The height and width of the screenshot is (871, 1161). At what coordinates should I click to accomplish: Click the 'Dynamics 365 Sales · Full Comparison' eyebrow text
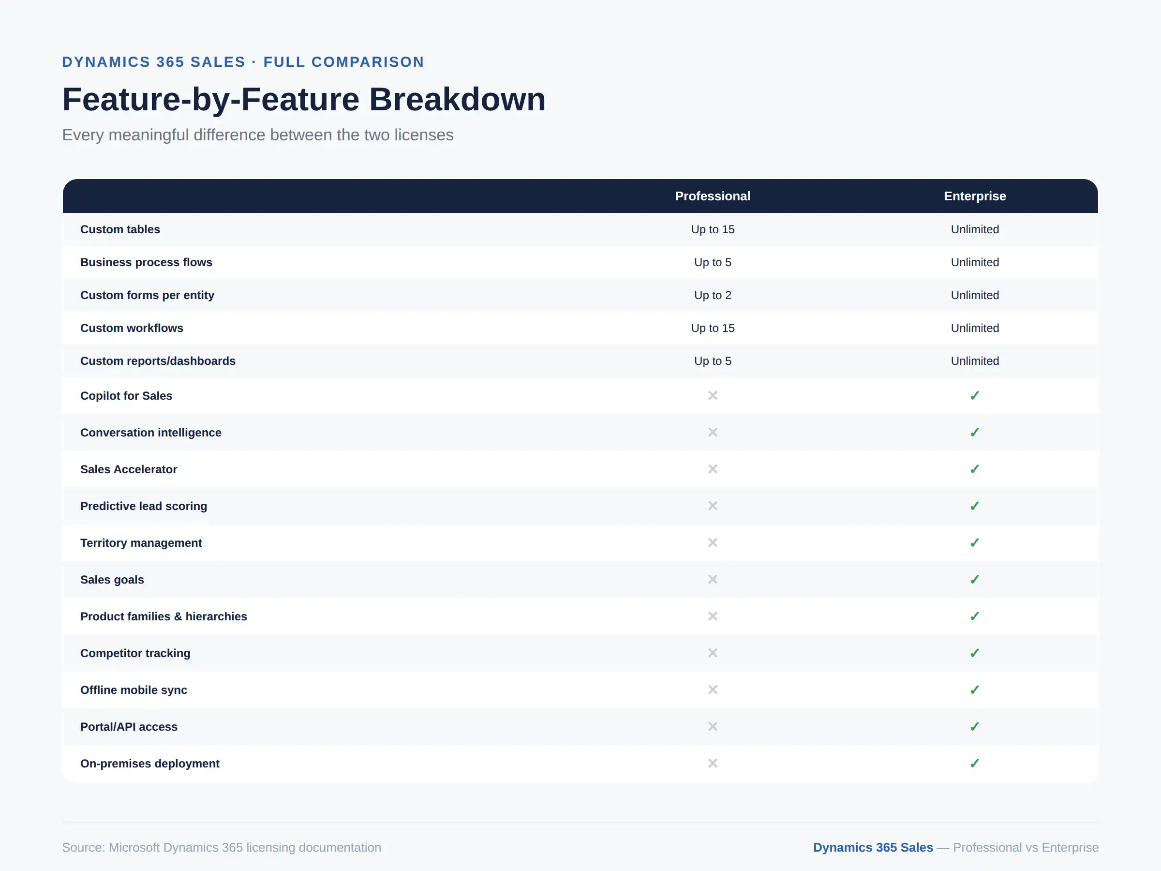(x=243, y=62)
